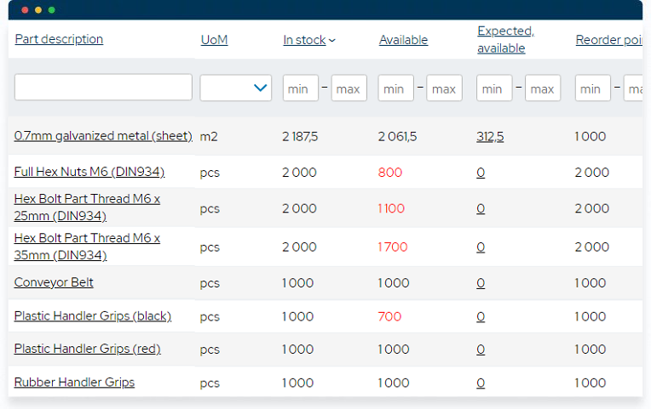Open Hex Bolt Part Thread M6 x 25mm

coord(87,207)
